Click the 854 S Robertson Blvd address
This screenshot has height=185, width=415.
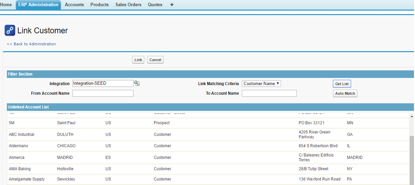point(318,146)
